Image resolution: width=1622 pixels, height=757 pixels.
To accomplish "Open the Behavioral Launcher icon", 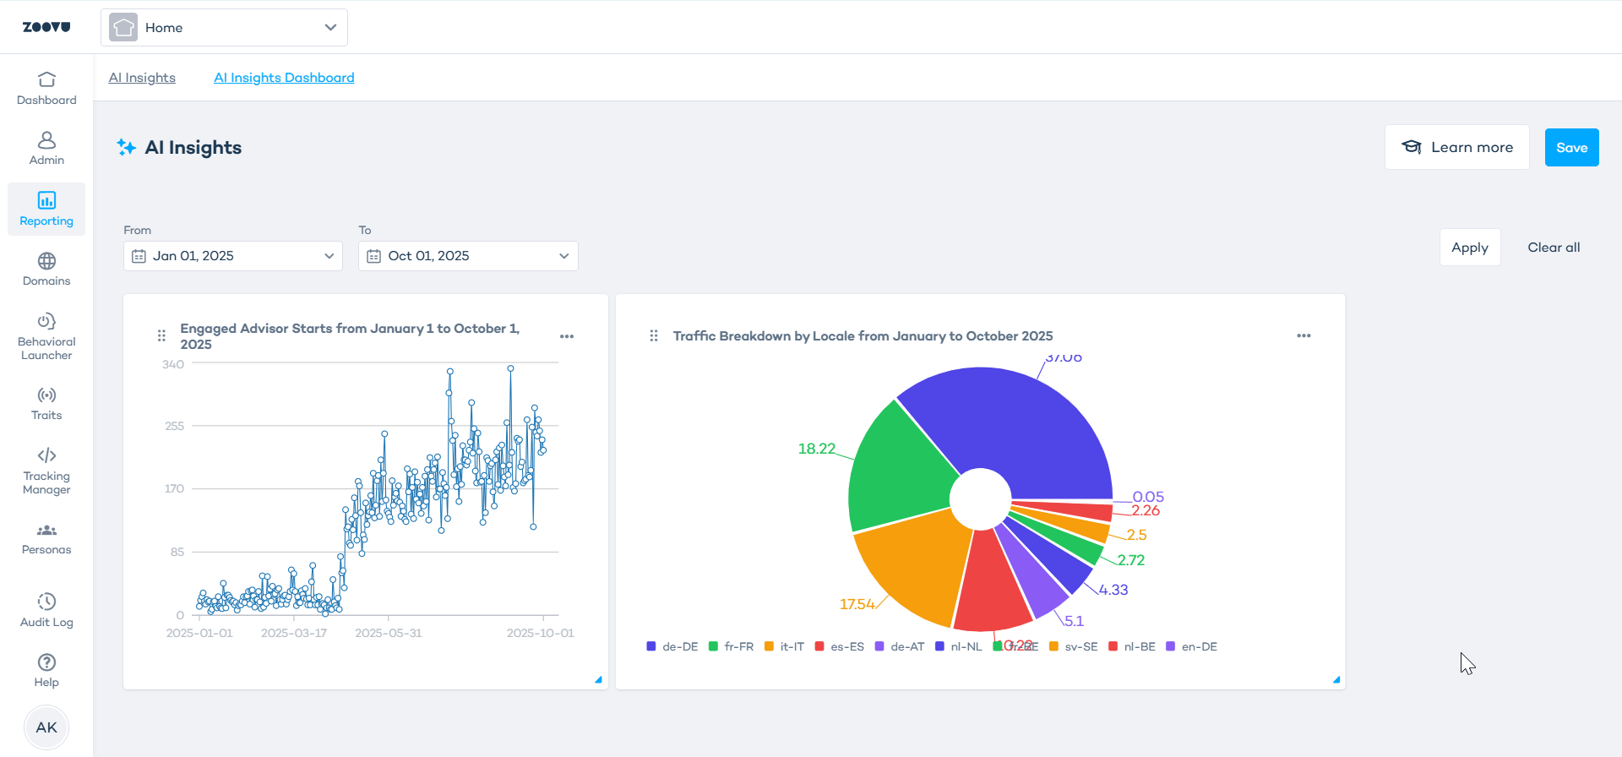I will pyautogui.click(x=46, y=321).
